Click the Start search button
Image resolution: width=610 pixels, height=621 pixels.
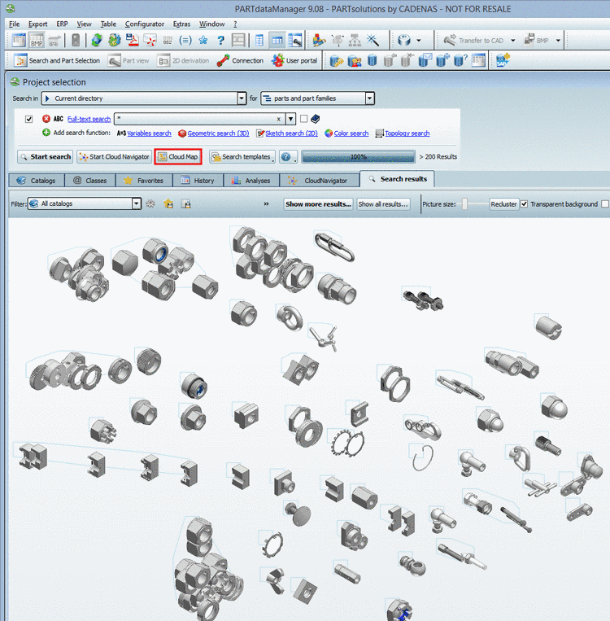click(45, 157)
